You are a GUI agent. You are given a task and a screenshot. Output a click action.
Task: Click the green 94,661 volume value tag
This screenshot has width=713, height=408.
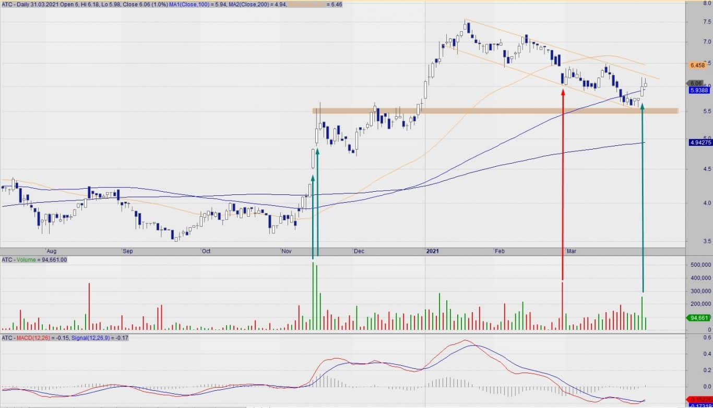[x=698, y=318]
